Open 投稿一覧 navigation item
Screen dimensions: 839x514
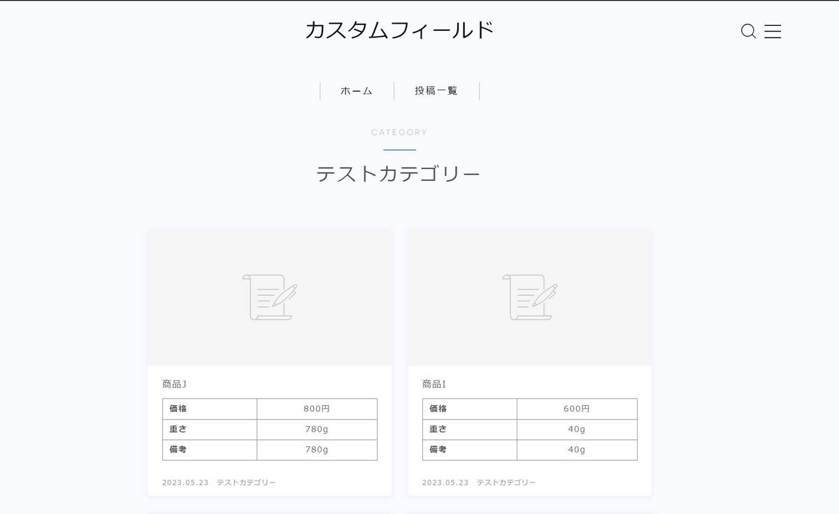click(x=436, y=91)
